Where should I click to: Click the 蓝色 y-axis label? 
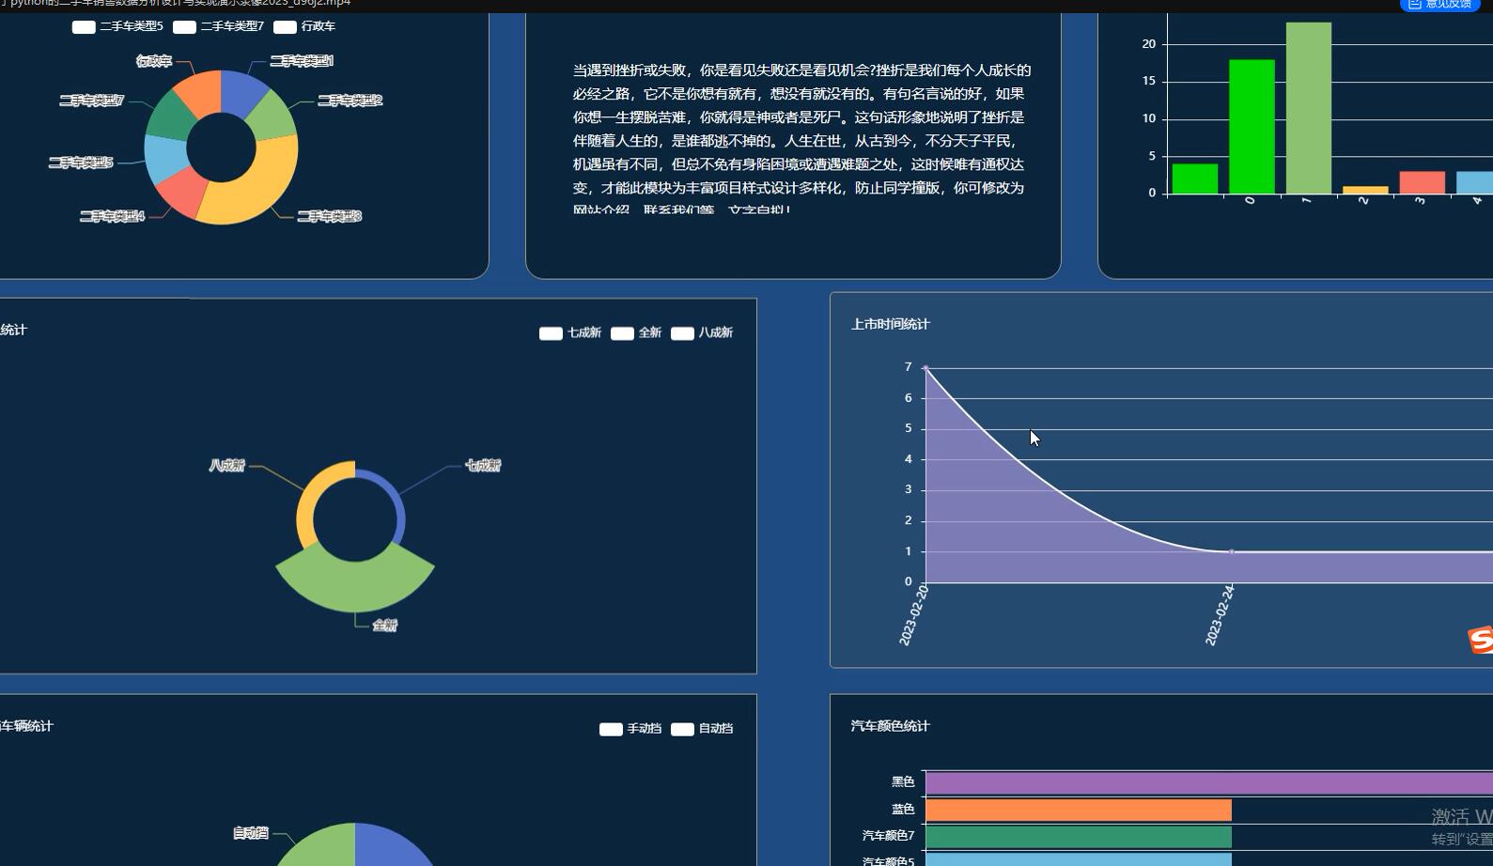(903, 810)
